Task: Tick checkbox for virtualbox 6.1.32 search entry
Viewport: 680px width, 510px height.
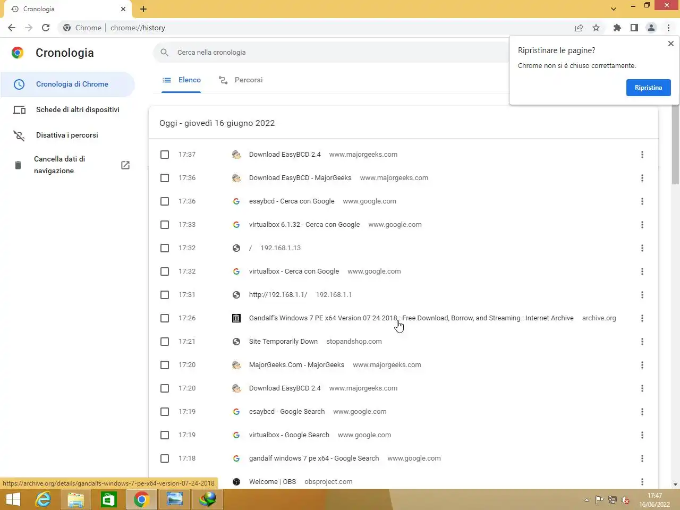Action: tap(165, 225)
